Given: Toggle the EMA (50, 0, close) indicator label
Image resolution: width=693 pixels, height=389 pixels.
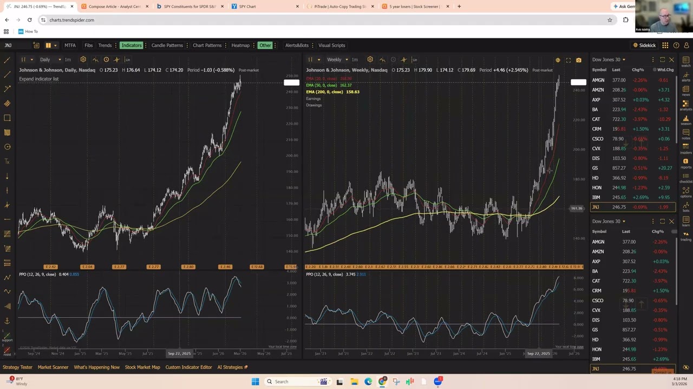Looking at the screenshot, I should 329,85.
